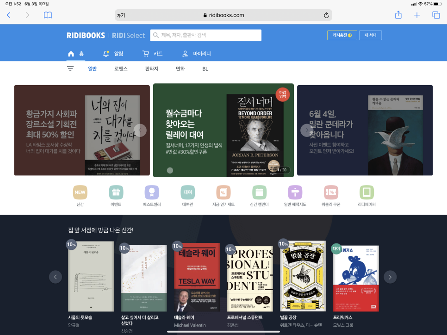The image size is (447, 335).
Task: Click the 캐시충전 button
Action: pos(342,35)
